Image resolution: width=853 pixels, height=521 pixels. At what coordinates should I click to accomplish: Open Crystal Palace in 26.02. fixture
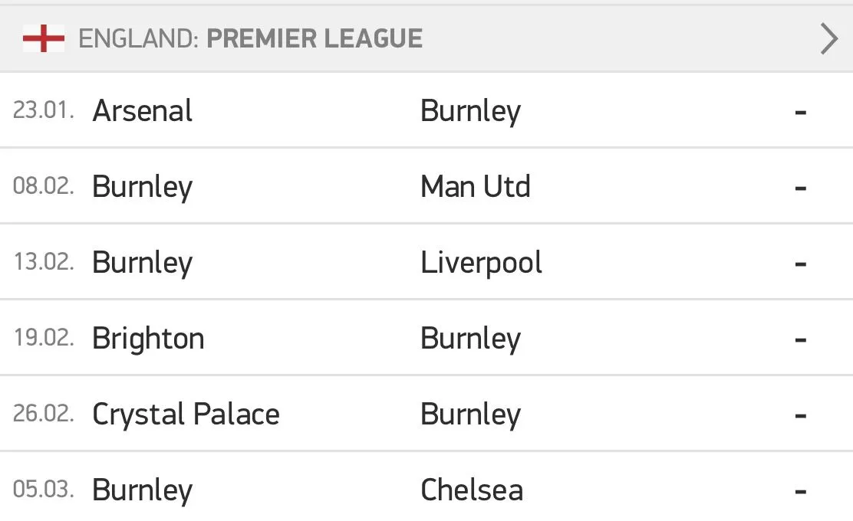(186, 415)
